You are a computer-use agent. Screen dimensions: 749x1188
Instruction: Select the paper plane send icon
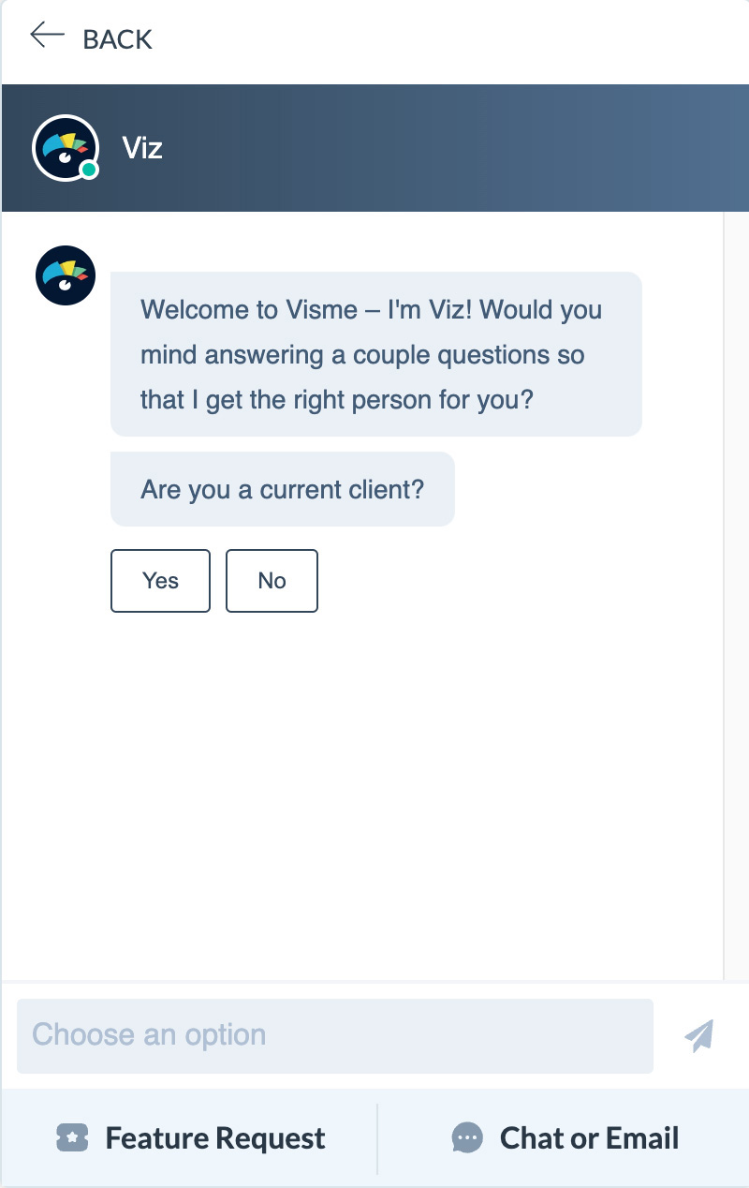[x=698, y=1035]
